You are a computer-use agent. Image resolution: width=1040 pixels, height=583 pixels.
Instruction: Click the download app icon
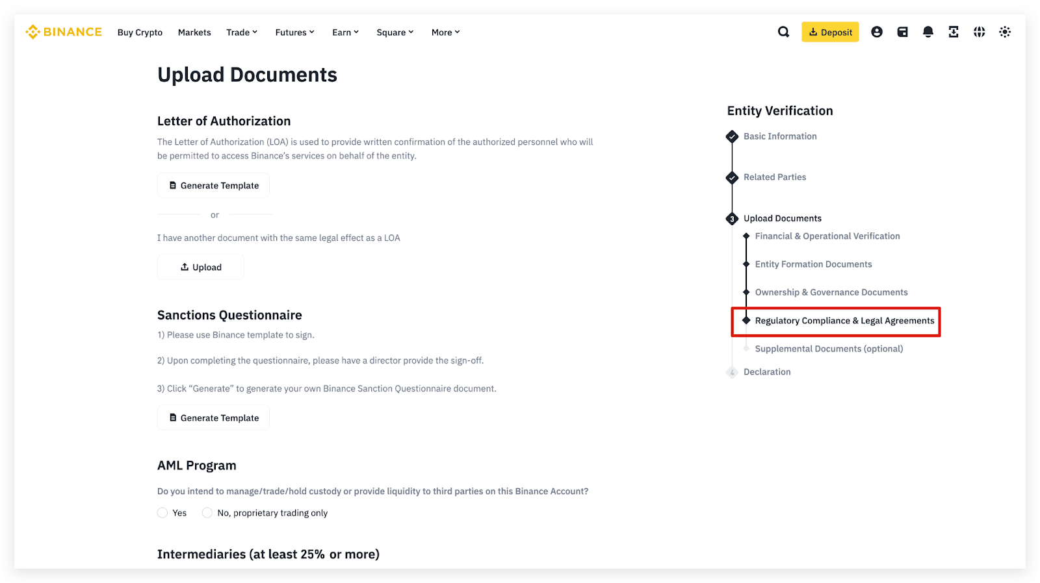pyautogui.click(x=954, y=32)
